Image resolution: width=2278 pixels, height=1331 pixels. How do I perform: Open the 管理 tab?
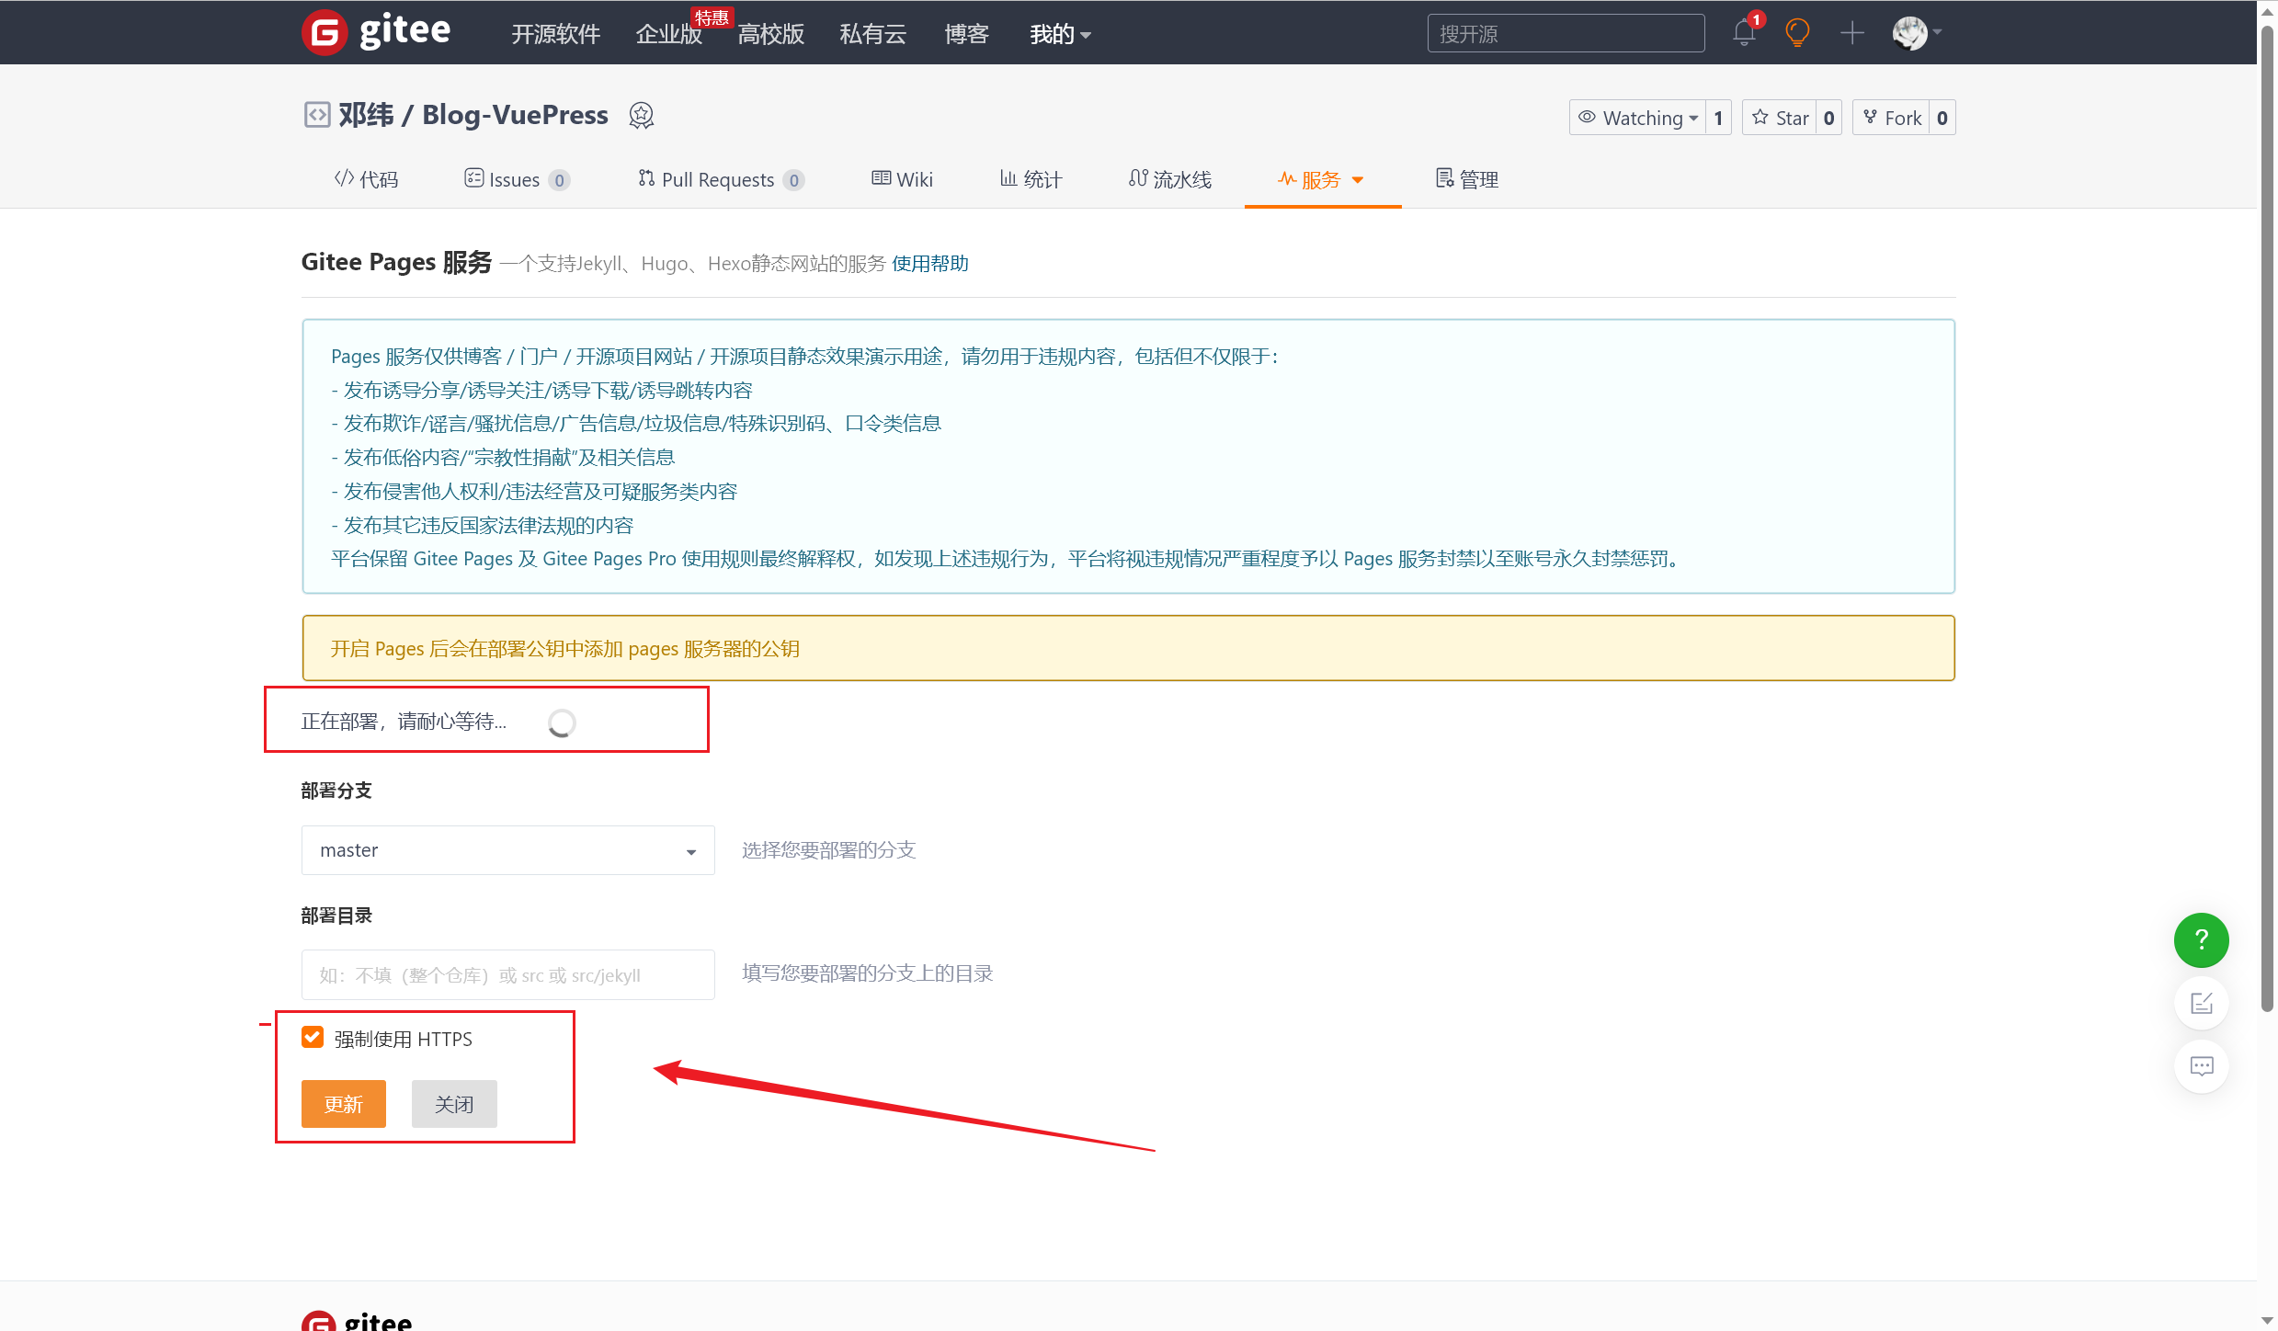(1467, 179)
